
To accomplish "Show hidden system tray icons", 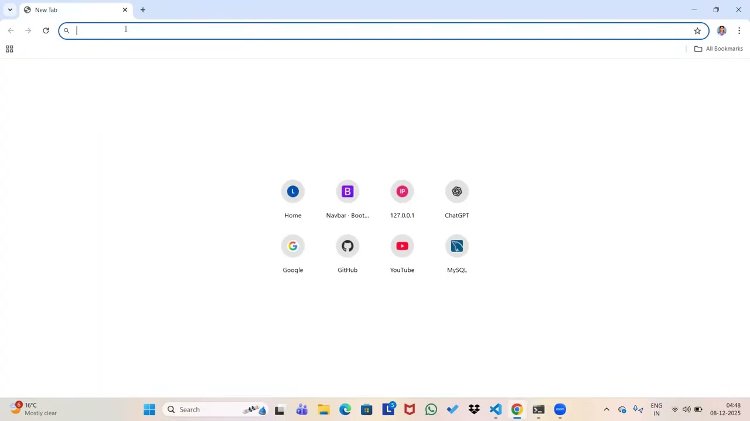I will pyautogui.click(x=606, y=410).
